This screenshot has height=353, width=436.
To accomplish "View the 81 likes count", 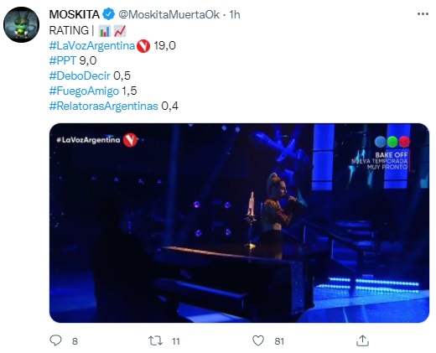I will click(279, 341).
